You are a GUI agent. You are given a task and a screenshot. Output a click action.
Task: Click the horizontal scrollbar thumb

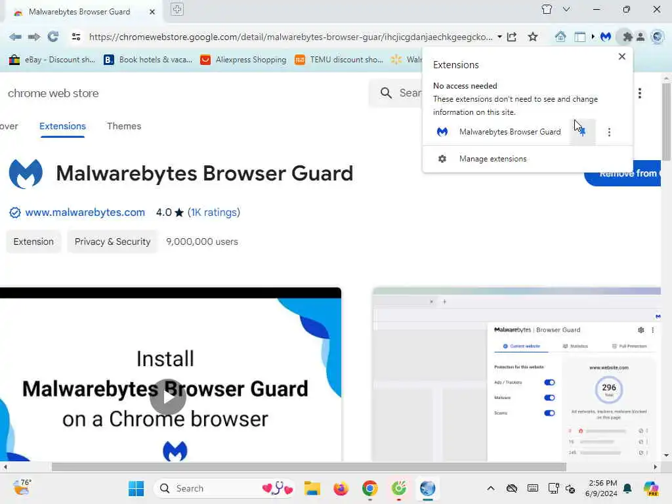pos(308,467)
